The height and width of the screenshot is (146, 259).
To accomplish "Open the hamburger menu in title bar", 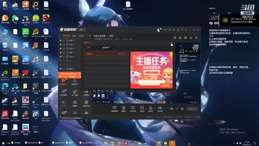I will pyautogui.click(x=186, y=30).
